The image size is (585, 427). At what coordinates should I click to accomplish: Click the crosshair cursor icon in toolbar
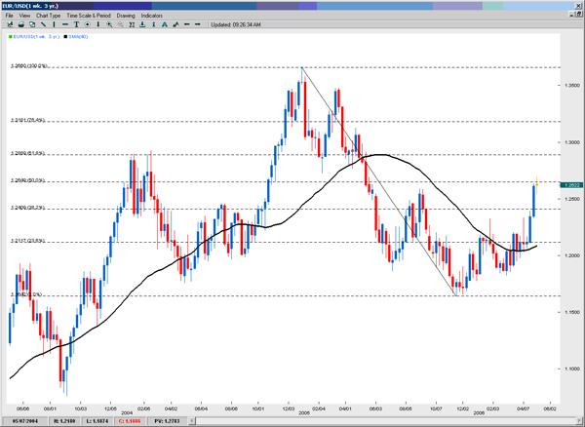point(10,24)
